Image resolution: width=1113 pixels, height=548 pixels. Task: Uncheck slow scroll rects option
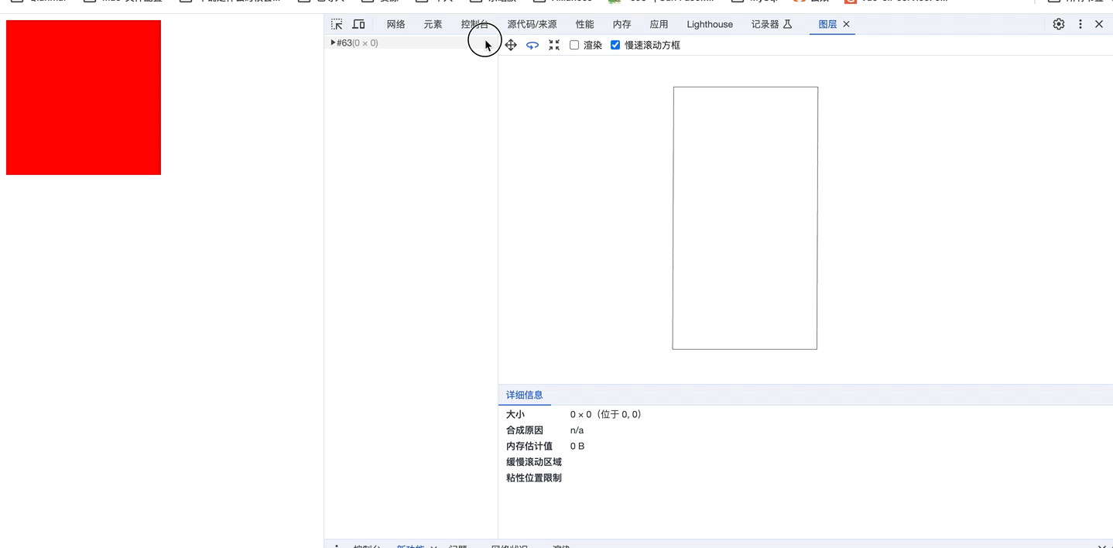(x=615, y=45)
